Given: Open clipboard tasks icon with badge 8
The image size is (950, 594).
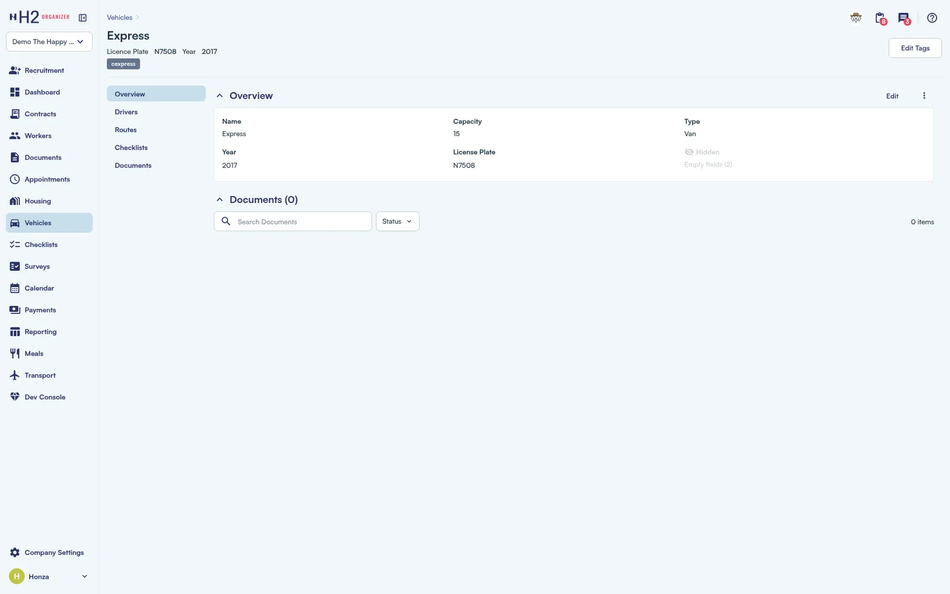Looking at the screenshot, I should coord(881,18).
